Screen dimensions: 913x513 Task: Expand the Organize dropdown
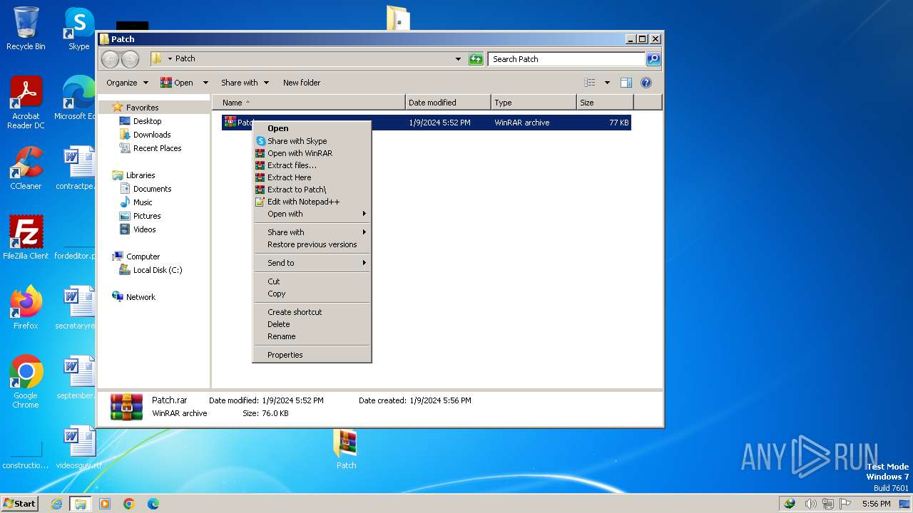pyautogui.click(x=128, y=83)
